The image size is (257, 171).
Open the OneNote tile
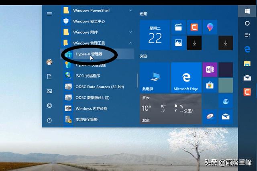[x=210, y=69]
